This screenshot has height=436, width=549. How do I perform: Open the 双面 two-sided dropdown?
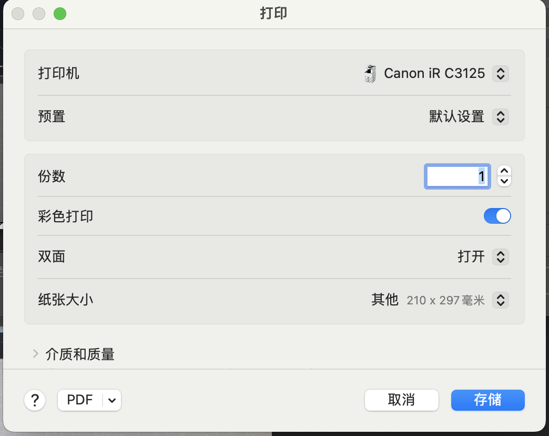tap(501, 257)
